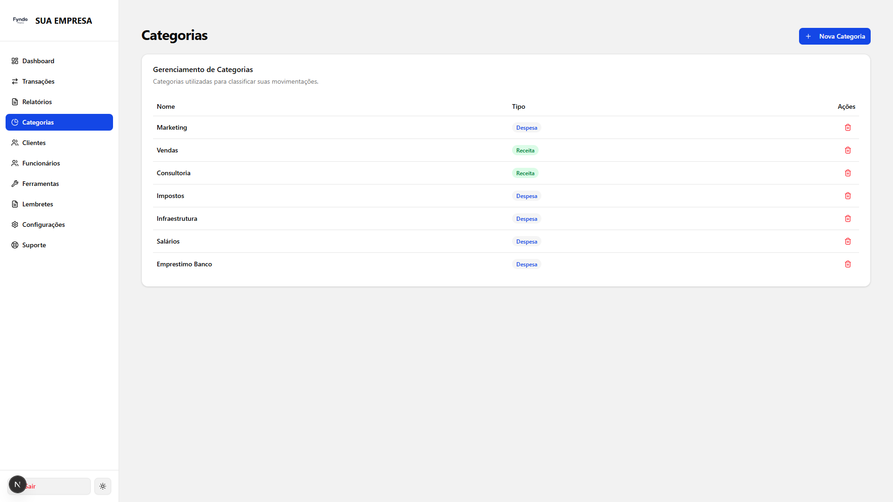Open the N avatar badge
The image size is (893, 502).
click(x=18, y=484)
